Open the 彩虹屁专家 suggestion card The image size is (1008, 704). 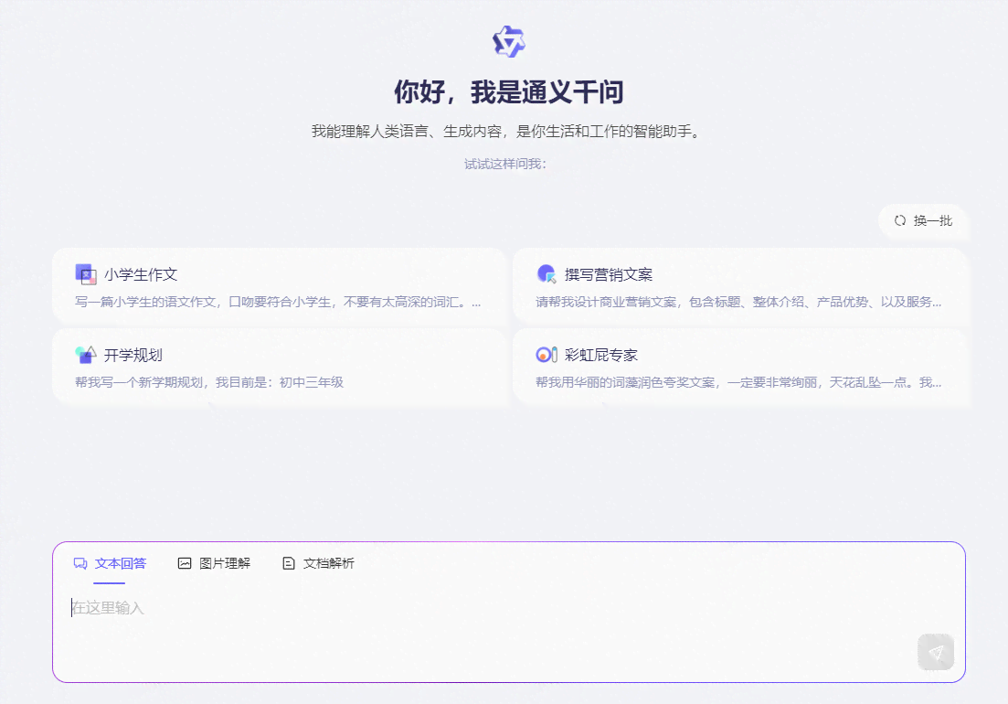pyautogui.click(x=740, y=367)
